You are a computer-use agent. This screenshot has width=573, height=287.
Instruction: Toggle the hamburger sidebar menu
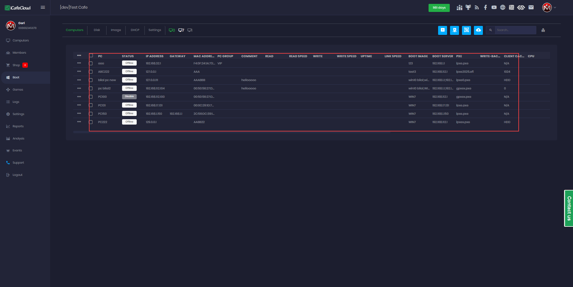click(x=43, y=7)
